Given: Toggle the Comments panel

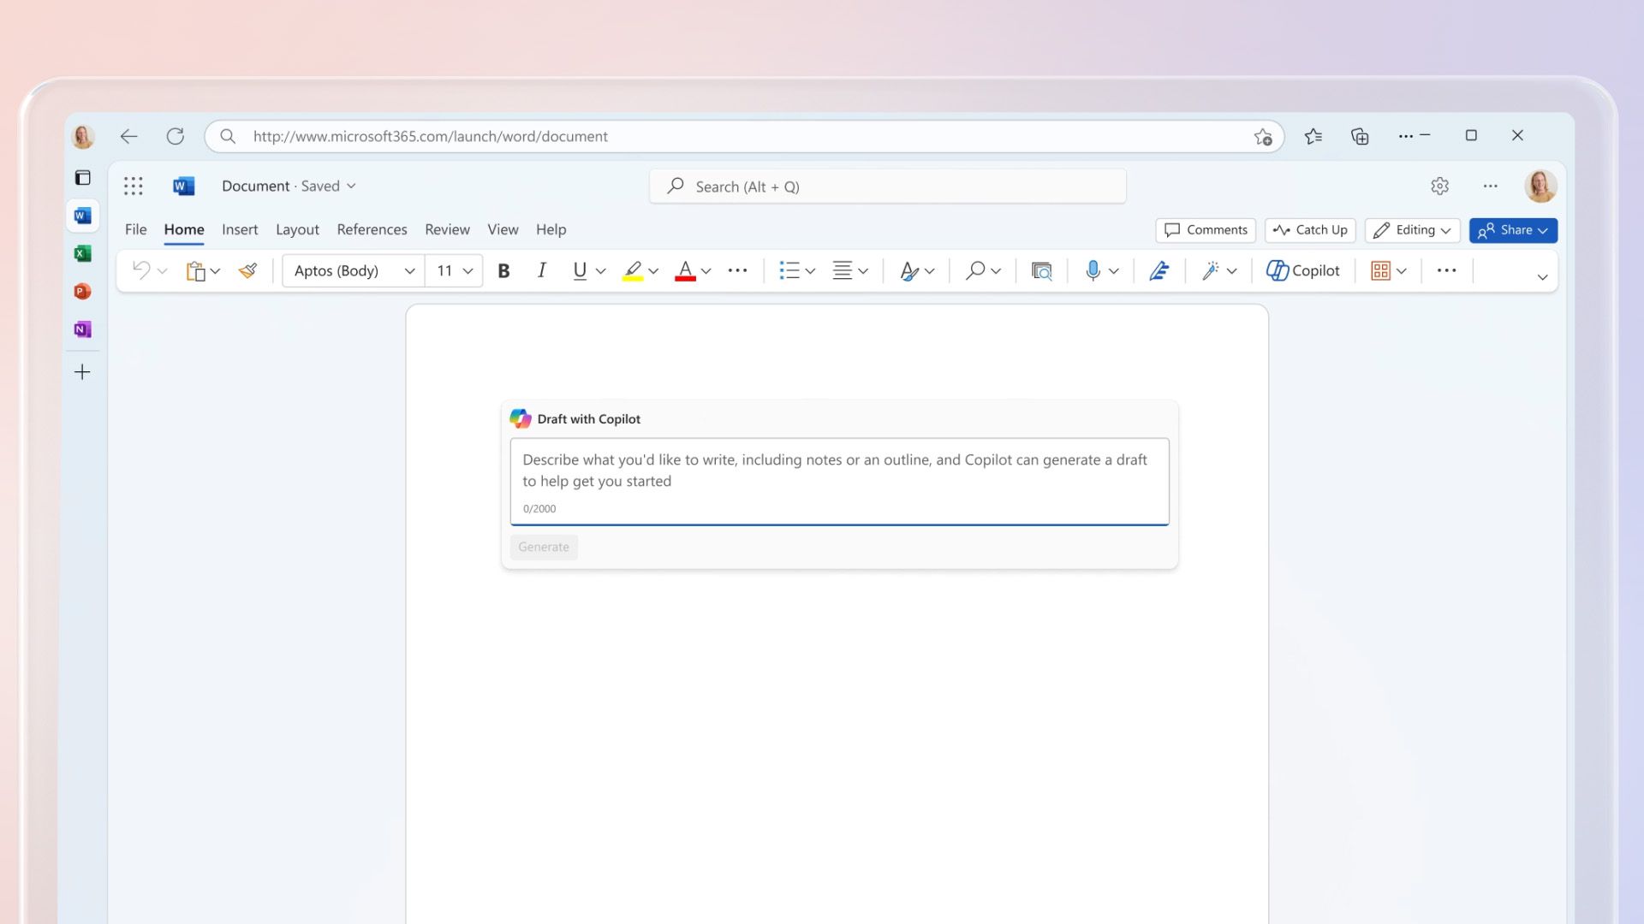Looking at the screenshot, I should coord(1206,229).
